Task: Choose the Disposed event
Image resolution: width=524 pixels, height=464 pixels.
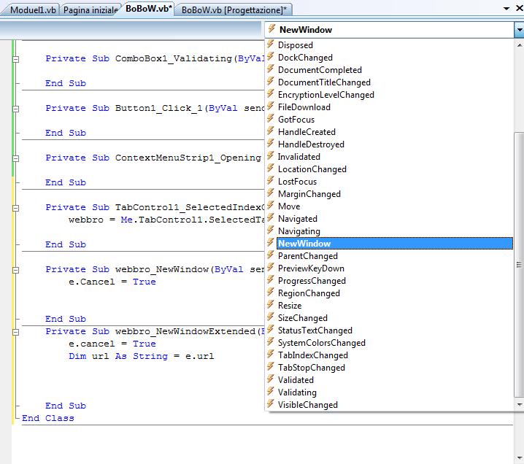Action: [x=295, y=45]
